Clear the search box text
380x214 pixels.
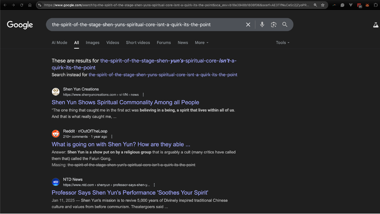248,24
